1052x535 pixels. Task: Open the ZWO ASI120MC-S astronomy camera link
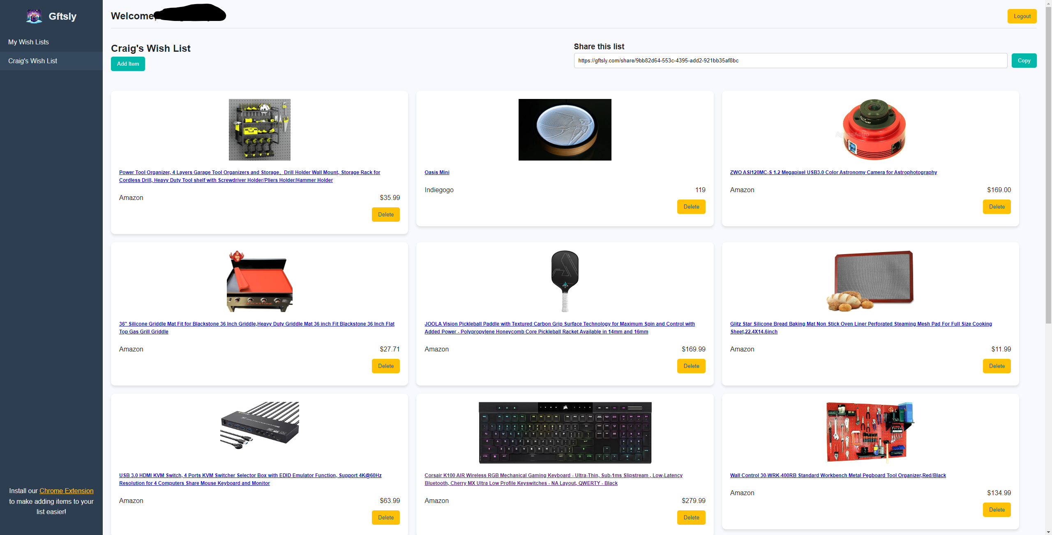pos(833,172)
